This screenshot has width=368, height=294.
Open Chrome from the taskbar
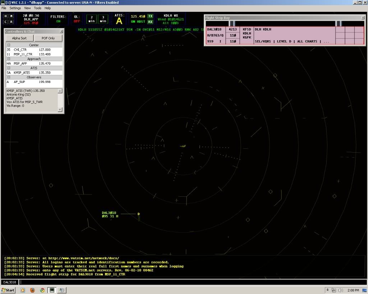point(42,290)
